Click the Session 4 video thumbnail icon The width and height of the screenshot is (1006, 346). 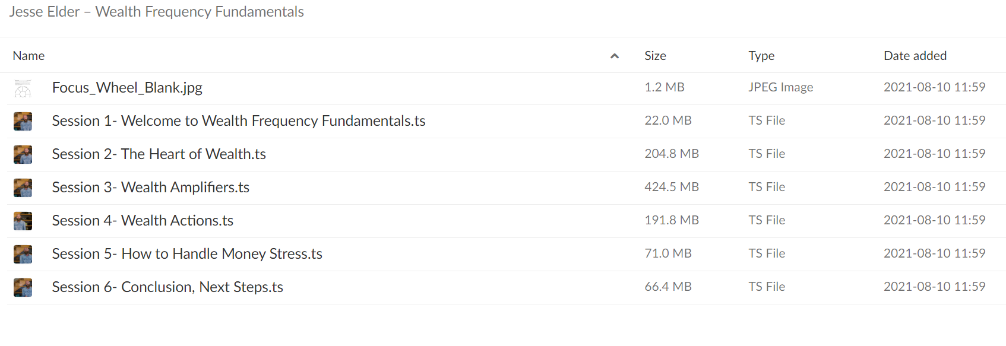tap(23, 221)
